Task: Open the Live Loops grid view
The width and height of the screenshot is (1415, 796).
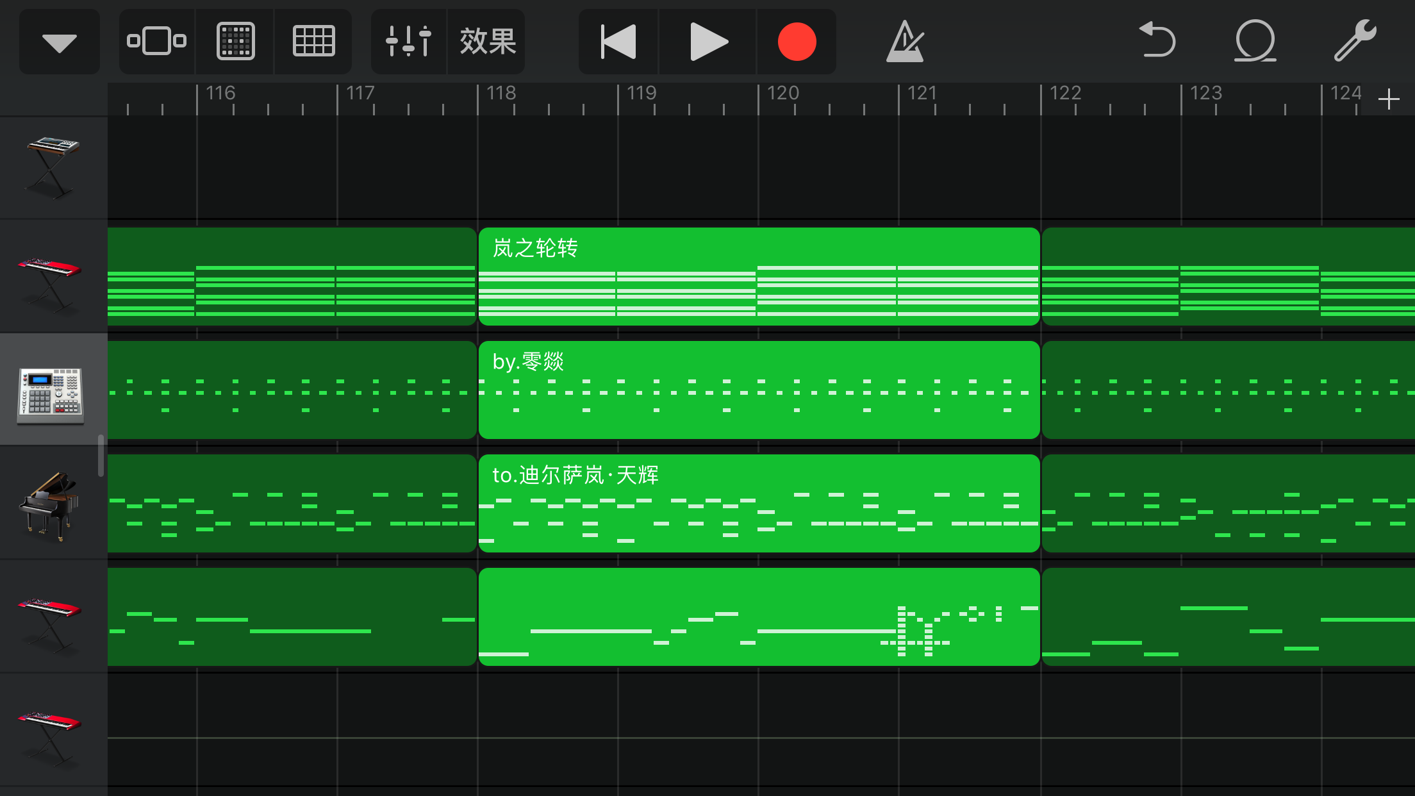Action: pos(235,42)
